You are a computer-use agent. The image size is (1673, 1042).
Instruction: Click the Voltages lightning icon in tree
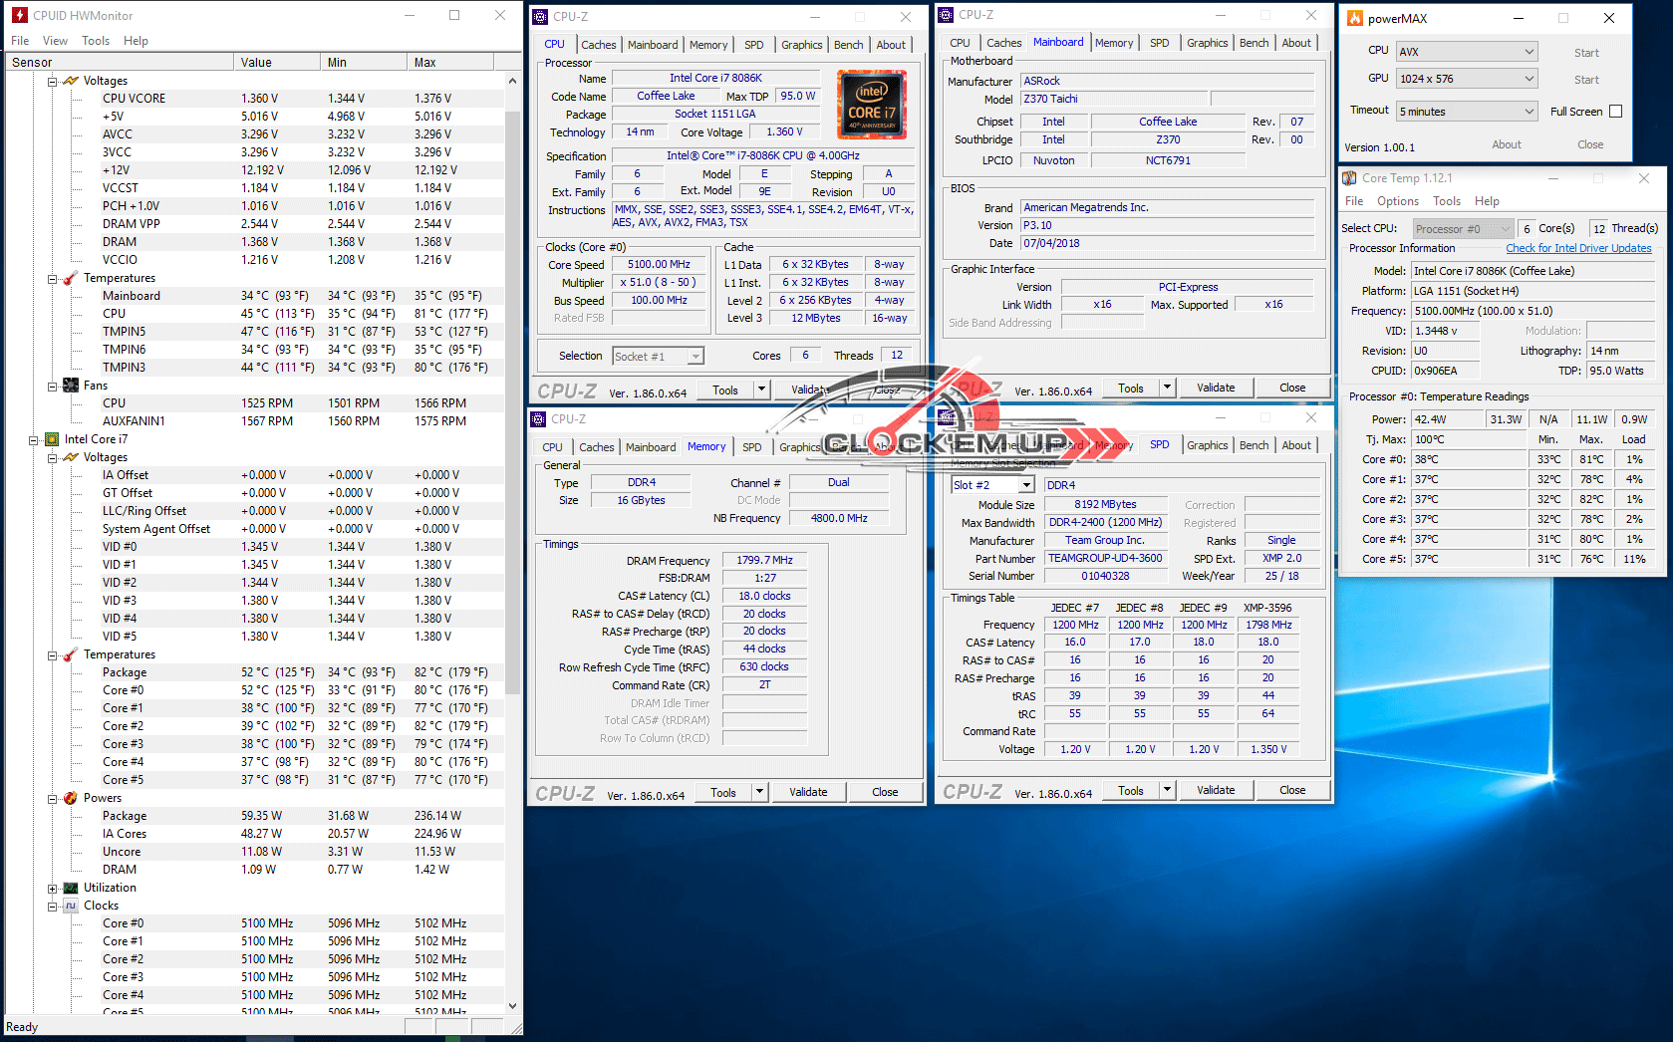71,81
